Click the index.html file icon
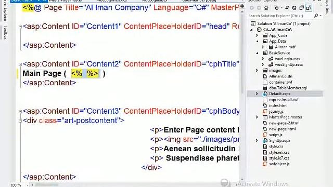The width and height of the screenshot is (333, 187). click(265, 105)
